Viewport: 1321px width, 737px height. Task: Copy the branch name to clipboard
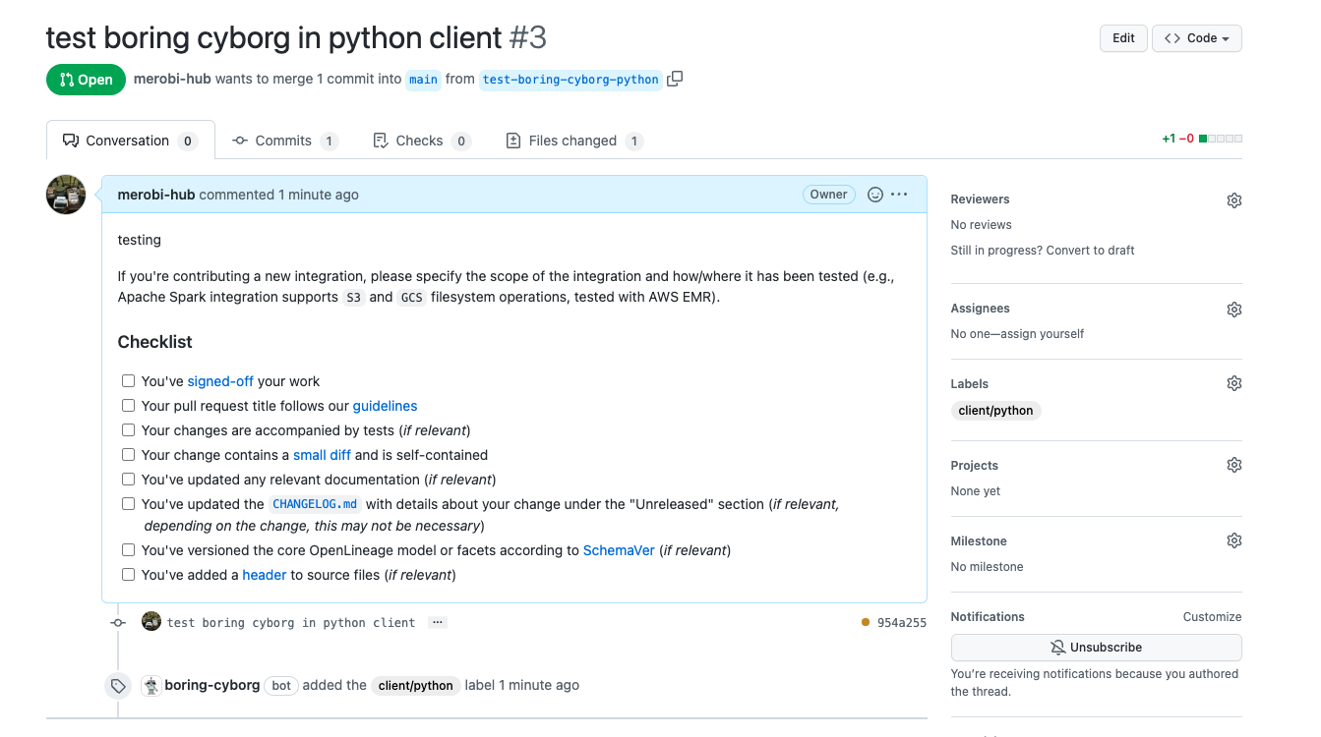click(675, 79)
